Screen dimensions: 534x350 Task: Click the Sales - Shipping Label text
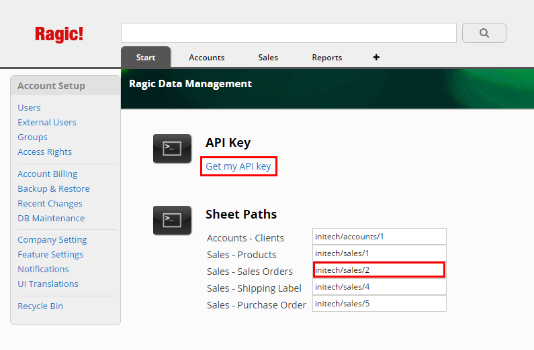[254, 288]
